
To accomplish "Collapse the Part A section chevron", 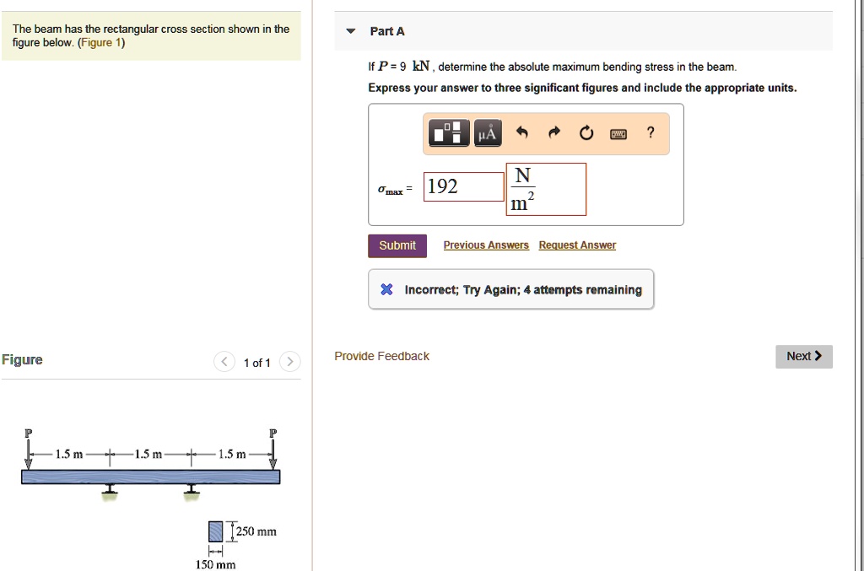I will point(350,30).
